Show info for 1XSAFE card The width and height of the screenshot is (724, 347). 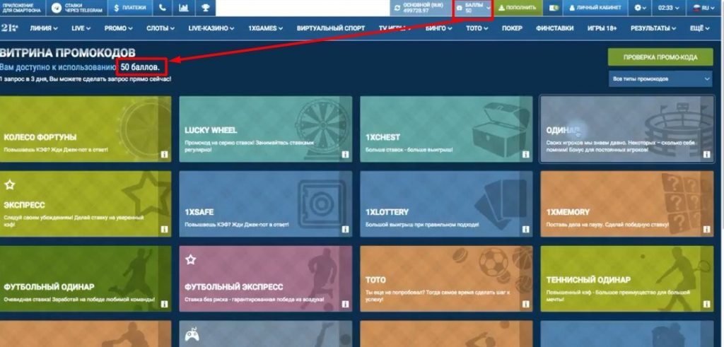345,230
